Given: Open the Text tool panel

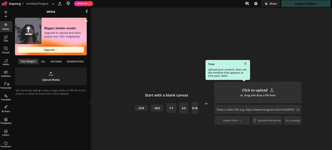Looking at the screenshot, I should [x=6, y=38].
